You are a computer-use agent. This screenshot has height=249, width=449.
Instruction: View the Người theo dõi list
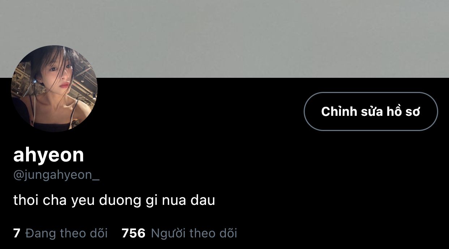[194, 233]
